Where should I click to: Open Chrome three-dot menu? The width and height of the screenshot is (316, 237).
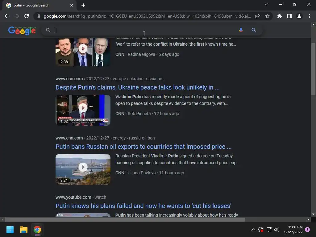309,16
